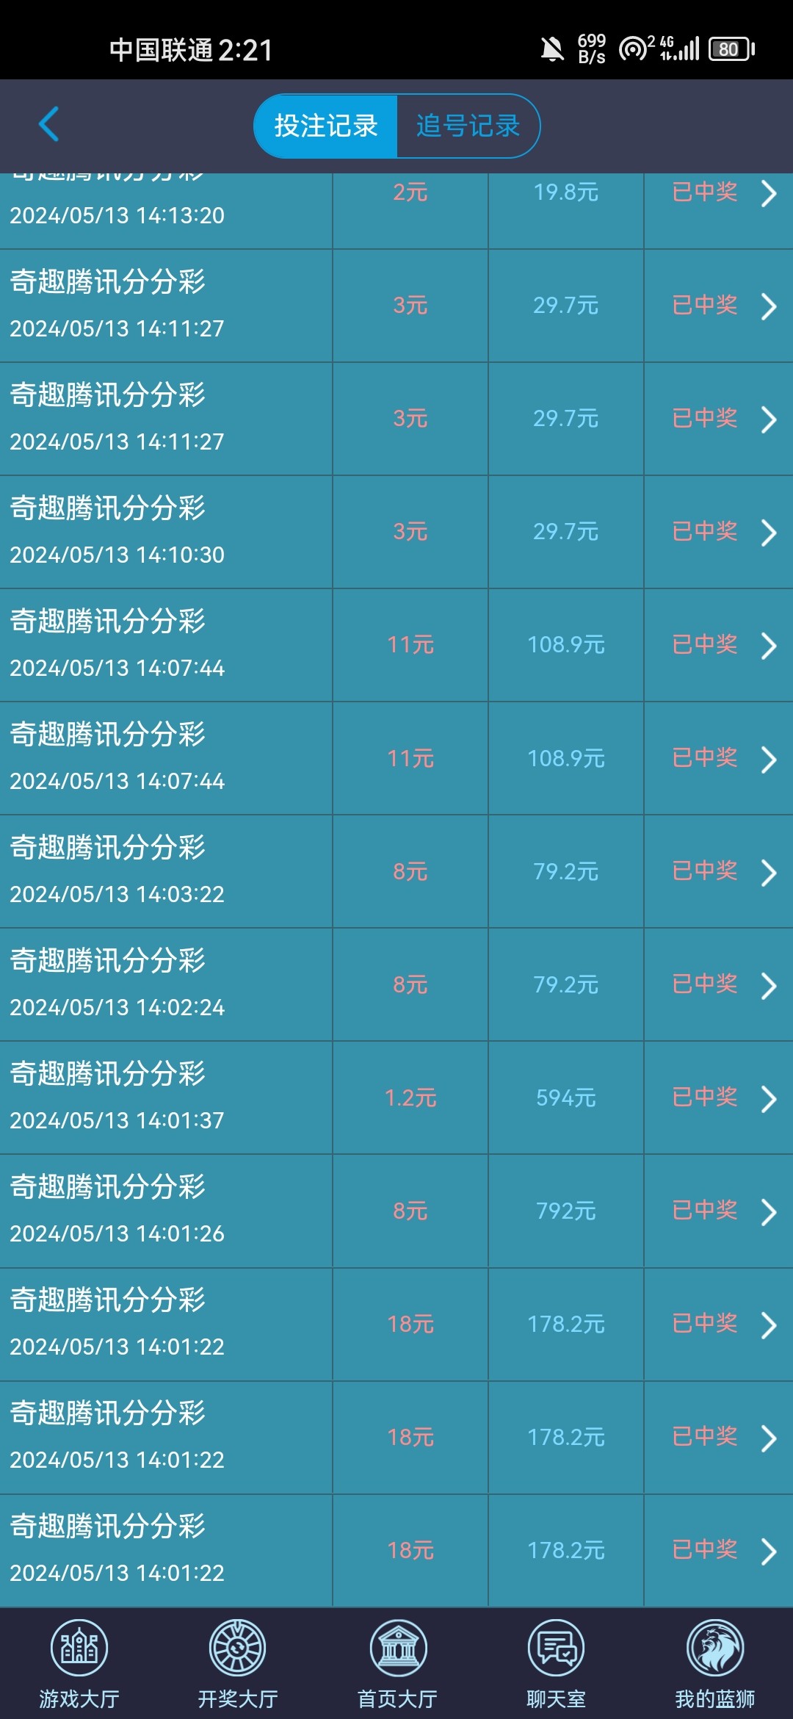793x1719 pixels.
Task: Open the My Blue Lion profile icon
Action: (x=714, y=1648)
